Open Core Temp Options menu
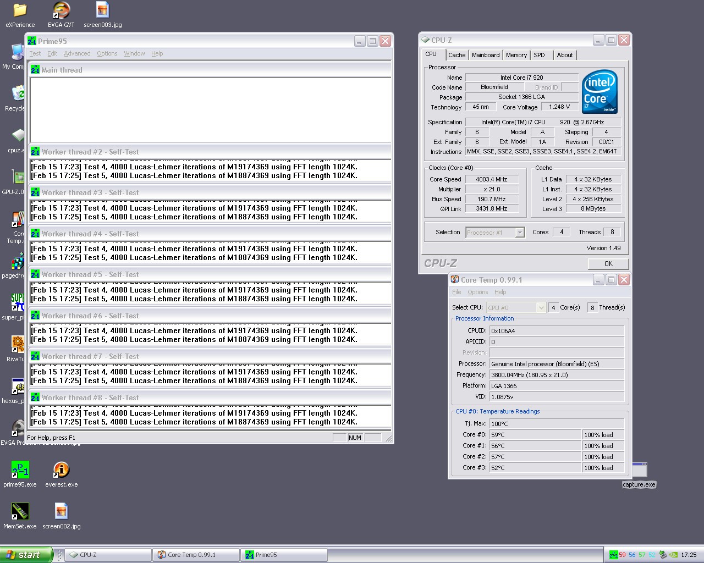704x563 pixels. click(x=478, y=292)
